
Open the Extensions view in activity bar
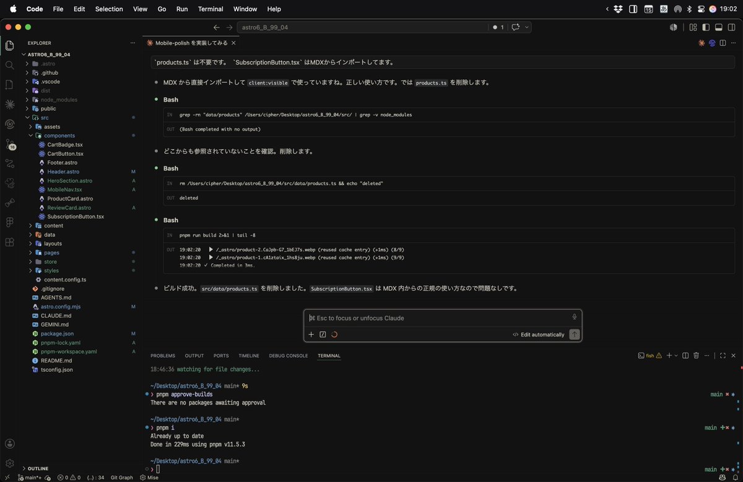tap(9, 242)
